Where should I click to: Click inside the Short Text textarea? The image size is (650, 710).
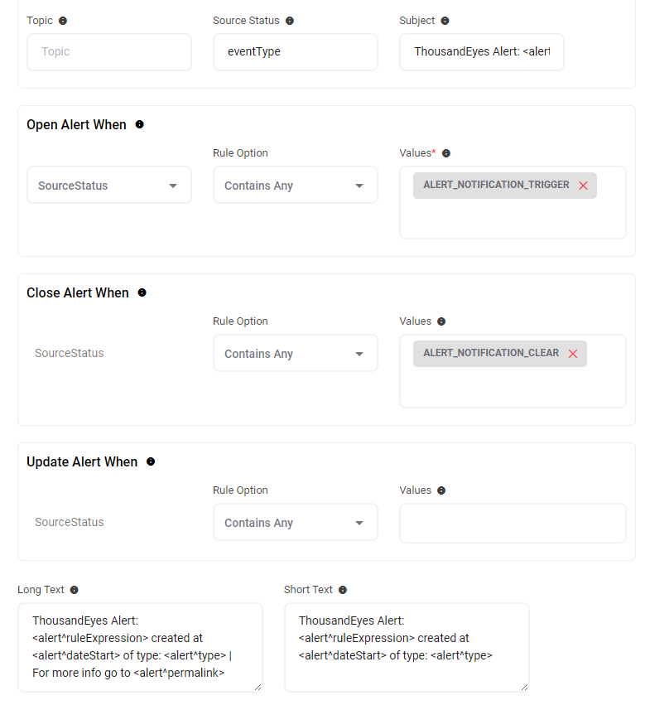click(x=406, y=646)
